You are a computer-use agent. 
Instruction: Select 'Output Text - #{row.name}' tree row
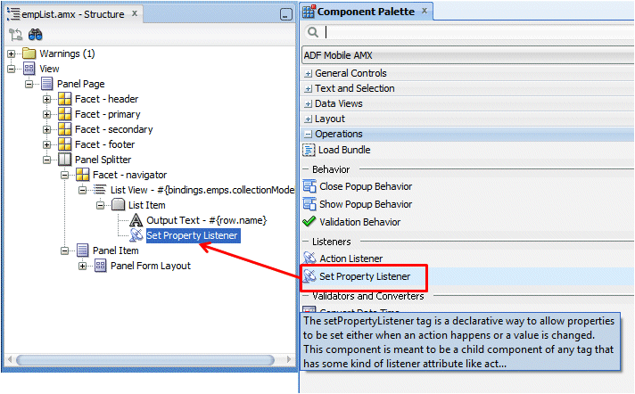tap(207, 220)
